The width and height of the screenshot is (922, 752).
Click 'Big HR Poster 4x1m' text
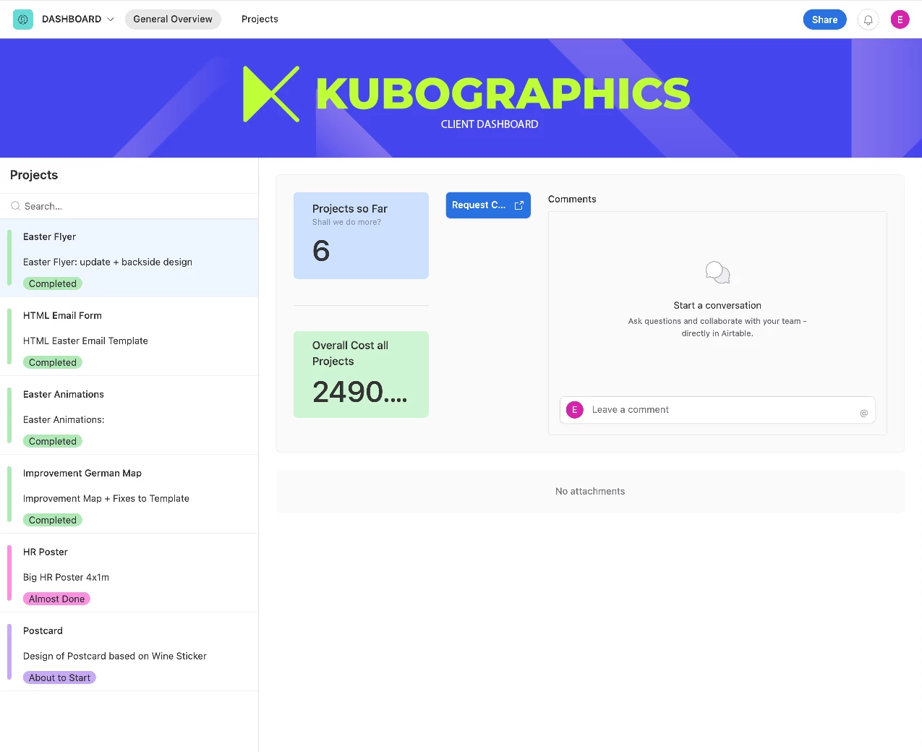pos(66,577)
